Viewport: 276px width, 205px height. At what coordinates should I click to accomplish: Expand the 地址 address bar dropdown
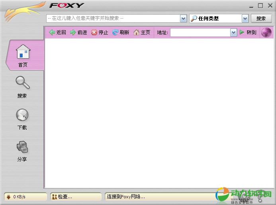coord(233,33)
